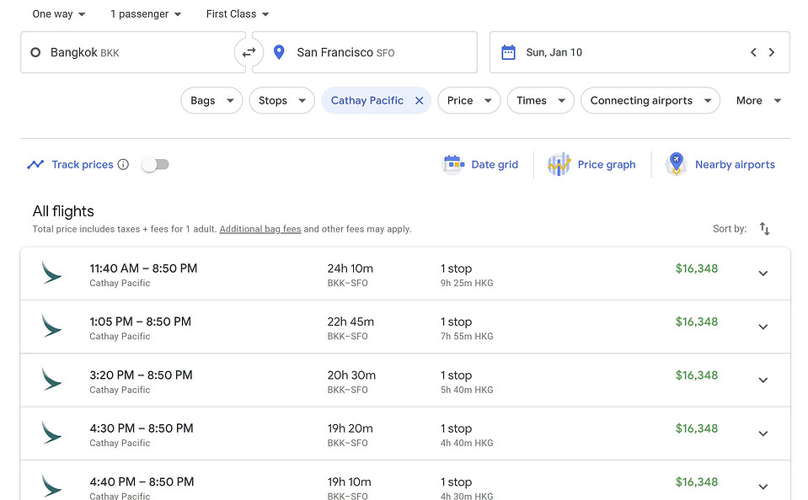Viewport: 808px width, 500px height.
Task: Click the $16,348 price on the 3:20 PM flight
Action: (x=697, y=375)
